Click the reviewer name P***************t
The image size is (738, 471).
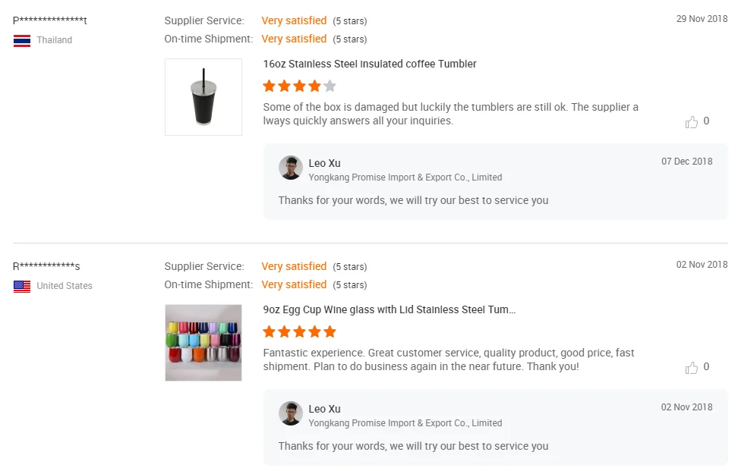click(50, 20)
